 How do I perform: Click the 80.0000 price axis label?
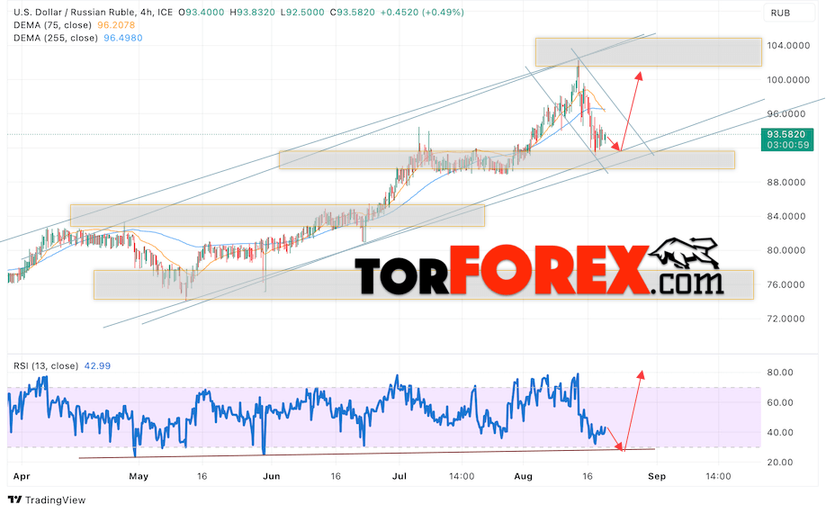pos(786,250)
